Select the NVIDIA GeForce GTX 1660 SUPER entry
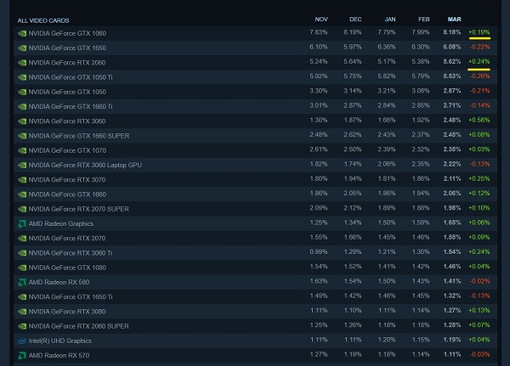Image resolution: width=510 pixels, height=366 pixels. pos(79,136)
